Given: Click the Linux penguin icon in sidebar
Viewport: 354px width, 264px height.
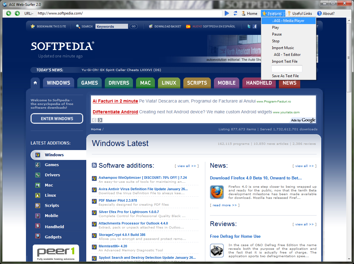Looking at the screenshot, I should coord(38,195).
